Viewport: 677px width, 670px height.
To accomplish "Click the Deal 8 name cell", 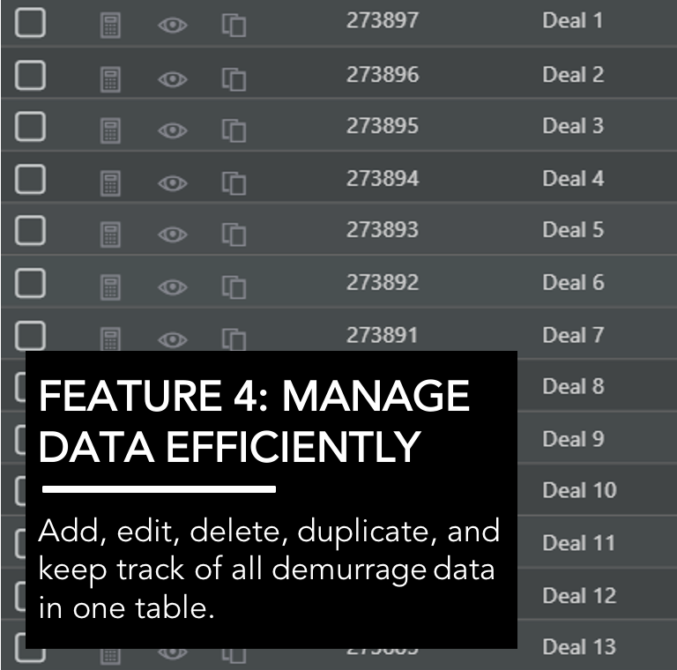I will tap(573, 386).
